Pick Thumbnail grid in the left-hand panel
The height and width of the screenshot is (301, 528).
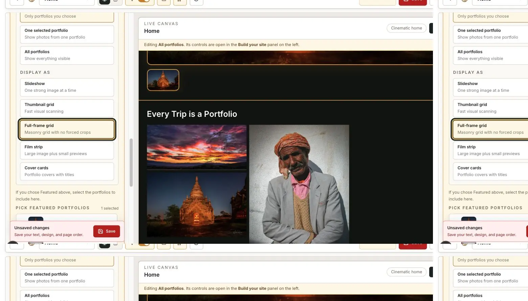(x=67, y=108)
